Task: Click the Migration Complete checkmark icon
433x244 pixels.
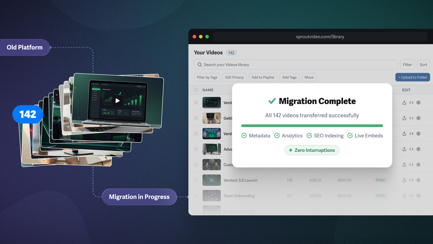Action: point(272,101)
